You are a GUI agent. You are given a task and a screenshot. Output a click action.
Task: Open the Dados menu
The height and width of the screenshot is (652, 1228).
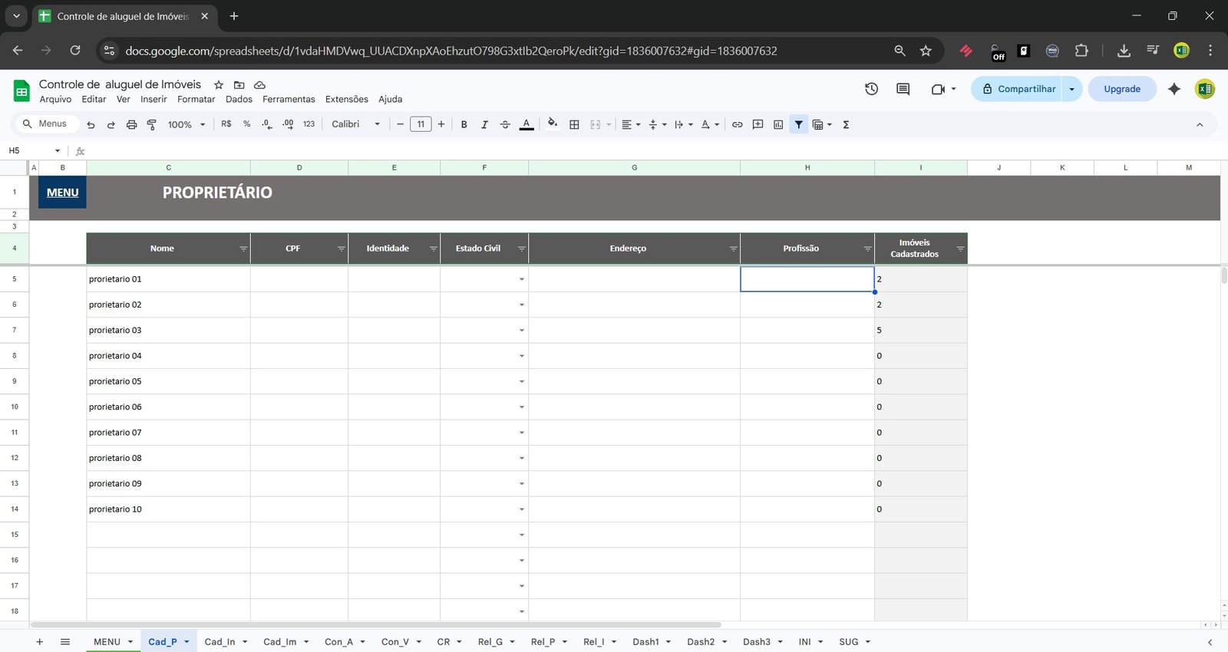[239, 99]
